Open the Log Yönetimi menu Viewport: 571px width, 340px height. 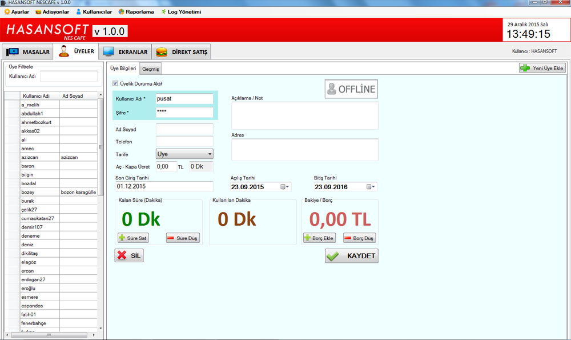pos(181,11)
